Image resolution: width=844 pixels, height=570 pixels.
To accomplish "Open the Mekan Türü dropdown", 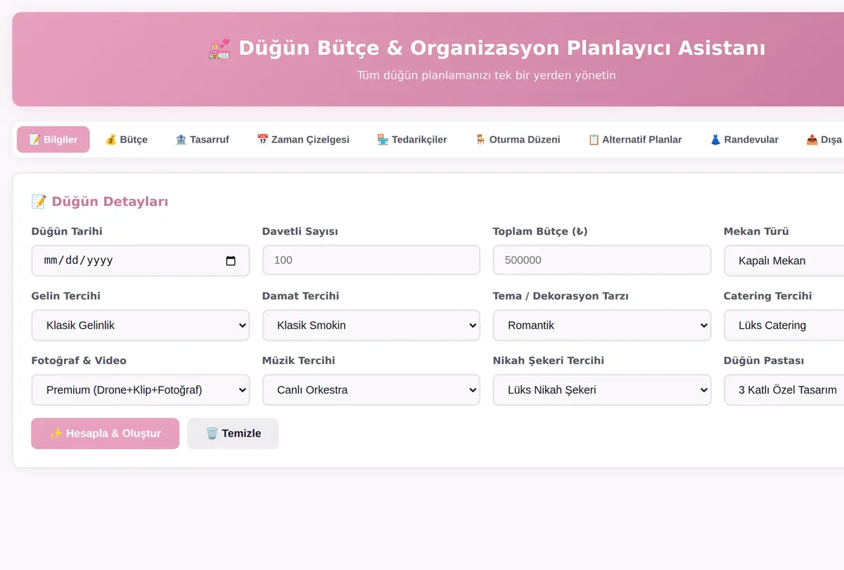I will point(784,261).
